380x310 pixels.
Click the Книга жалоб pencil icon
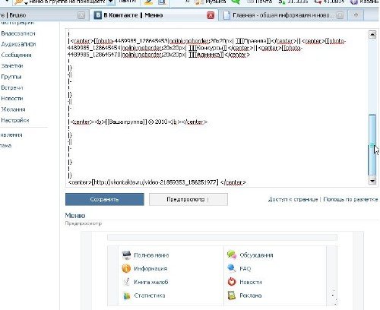click(x=126, y=282)
